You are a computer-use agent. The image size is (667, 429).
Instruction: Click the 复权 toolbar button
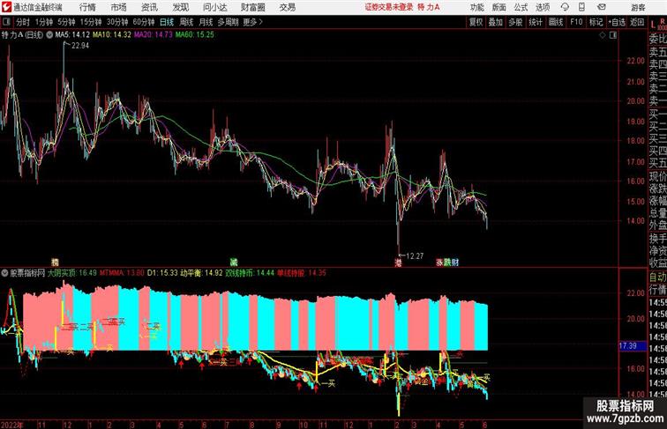[476, 22]
